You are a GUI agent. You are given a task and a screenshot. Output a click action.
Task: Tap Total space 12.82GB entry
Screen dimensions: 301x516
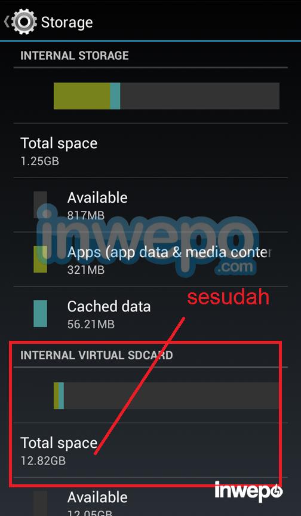(x=150, y=450)
